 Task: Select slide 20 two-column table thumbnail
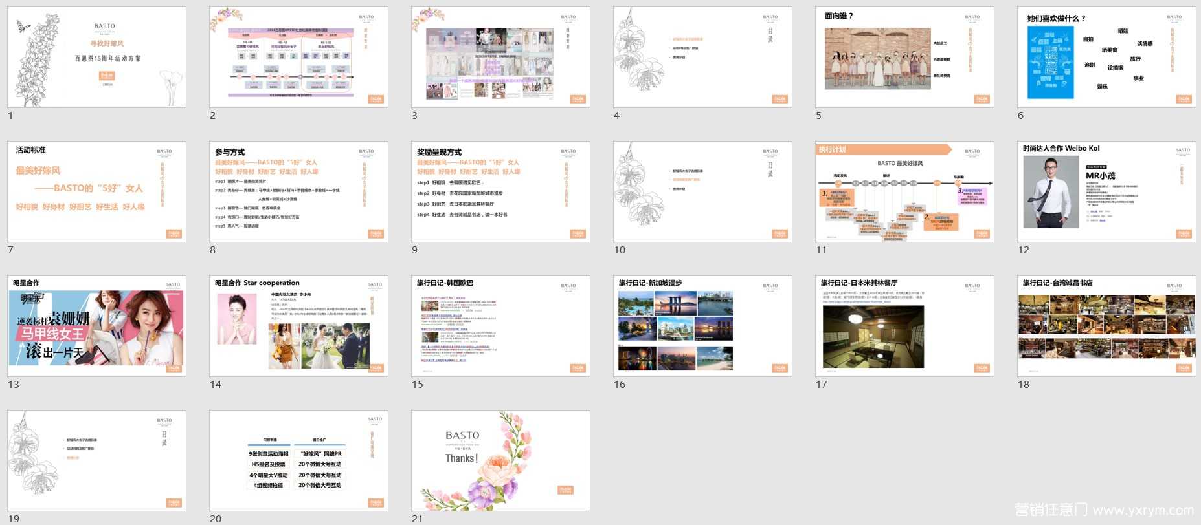point(298,460)
